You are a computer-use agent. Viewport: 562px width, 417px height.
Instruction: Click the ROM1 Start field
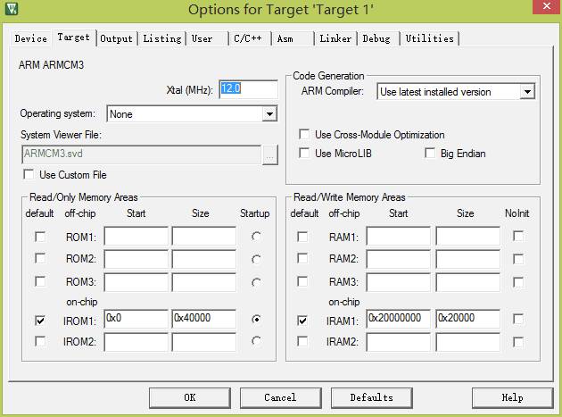point(136,236)
